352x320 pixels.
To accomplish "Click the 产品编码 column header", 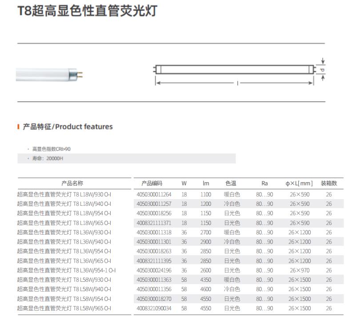I will [152, 183].
